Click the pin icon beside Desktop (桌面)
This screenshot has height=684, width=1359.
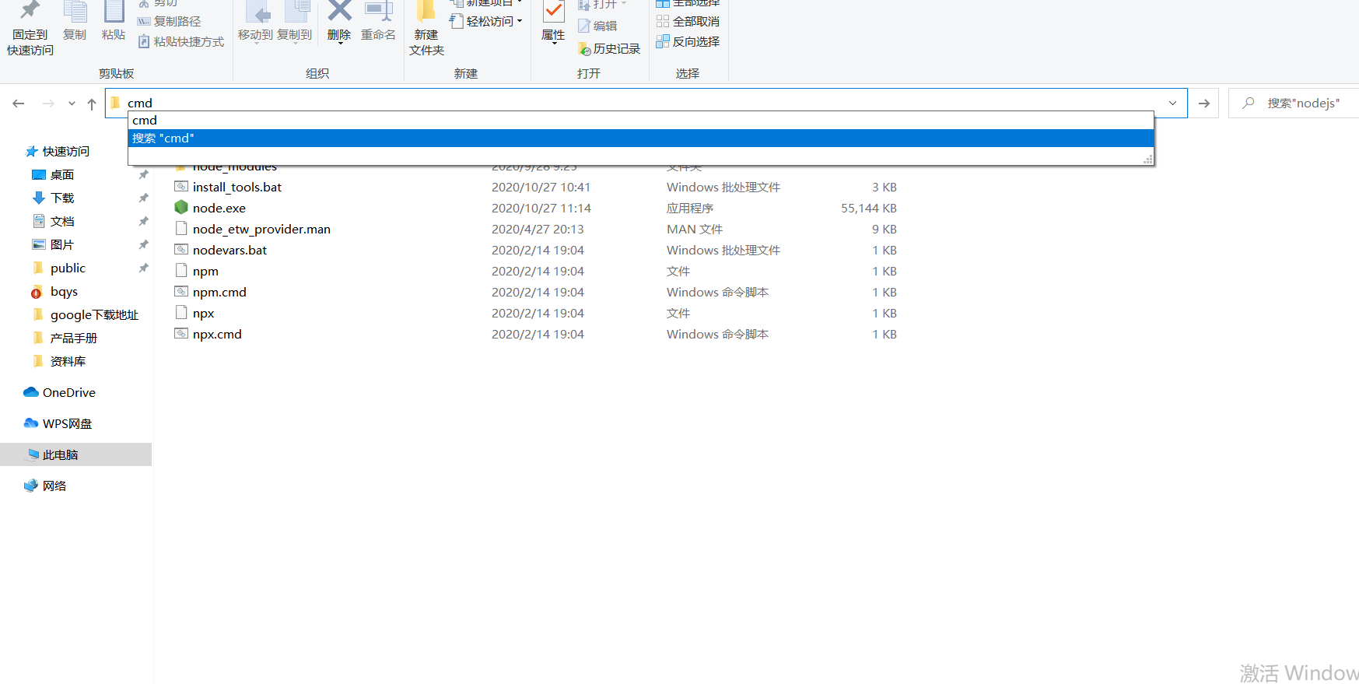click(x=143, y=175)
